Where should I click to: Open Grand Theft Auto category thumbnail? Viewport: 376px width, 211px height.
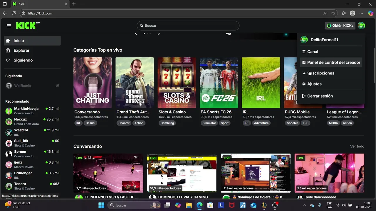135,83
